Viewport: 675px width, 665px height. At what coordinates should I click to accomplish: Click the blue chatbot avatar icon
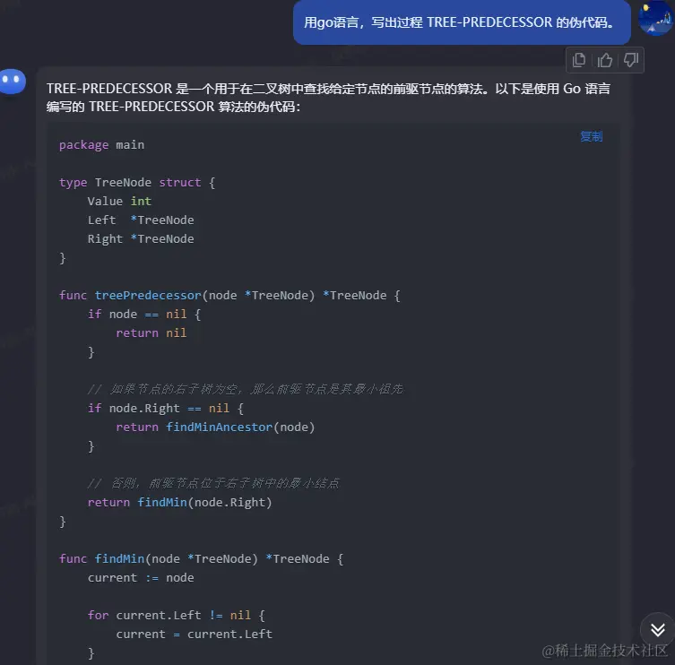pyautogui.click(x=13, y=81)
